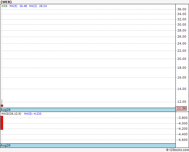Click the upper wick of the candlestick
The height and width of the screenshot is (152, 189).
2,102
